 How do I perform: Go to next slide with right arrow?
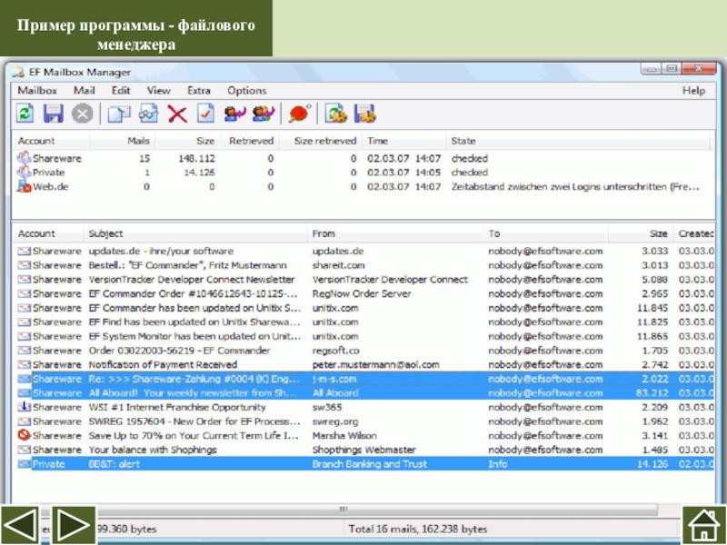pyautogui.click(x=74, y=525)
